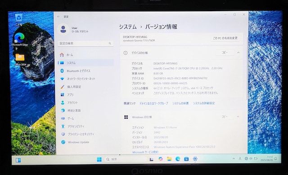Click システム in the breadcrumb title
The height and width of the screenshot is (175, 288).
tap(128, 27)
